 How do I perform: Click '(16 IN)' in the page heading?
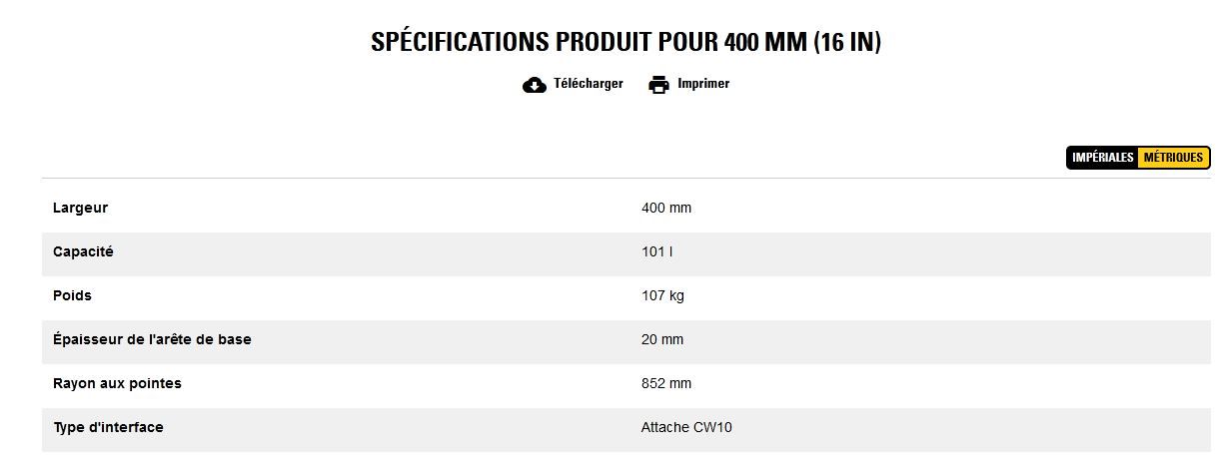coord(847,42)
